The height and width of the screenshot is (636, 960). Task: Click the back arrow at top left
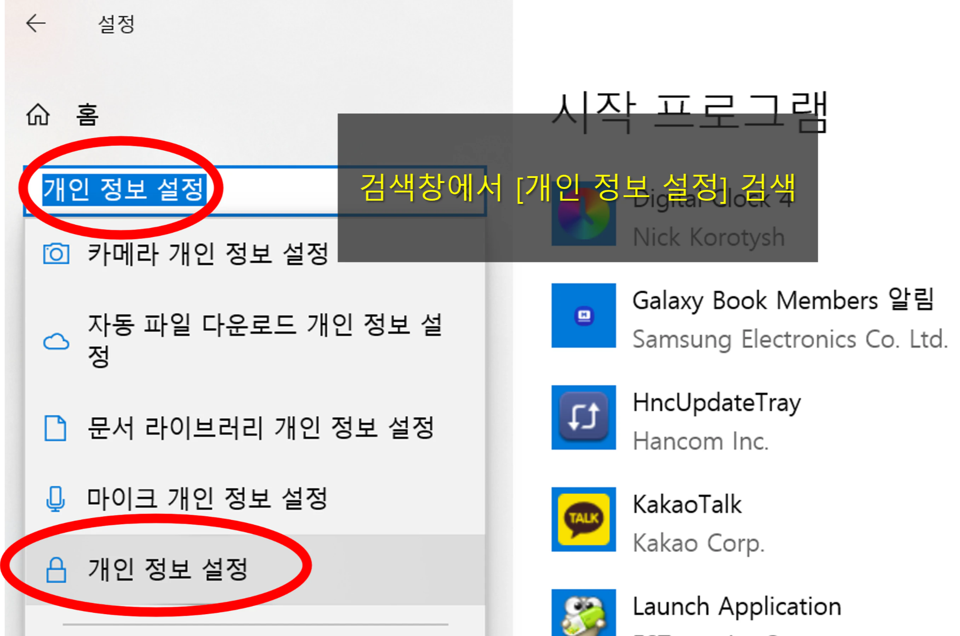click(35, 24)
